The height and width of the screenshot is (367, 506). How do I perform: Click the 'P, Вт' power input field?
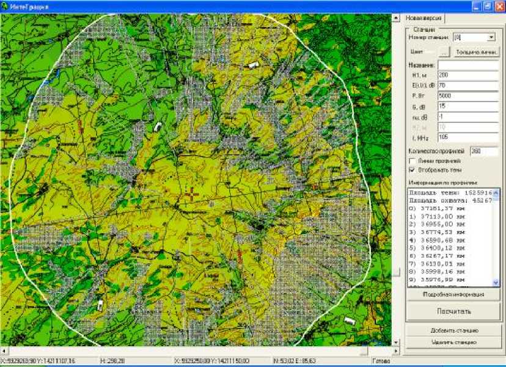(468, 96)
